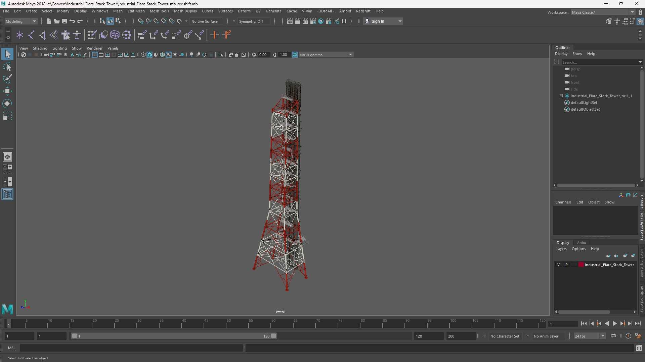Click the MEL command language label

tap(12, 348)
